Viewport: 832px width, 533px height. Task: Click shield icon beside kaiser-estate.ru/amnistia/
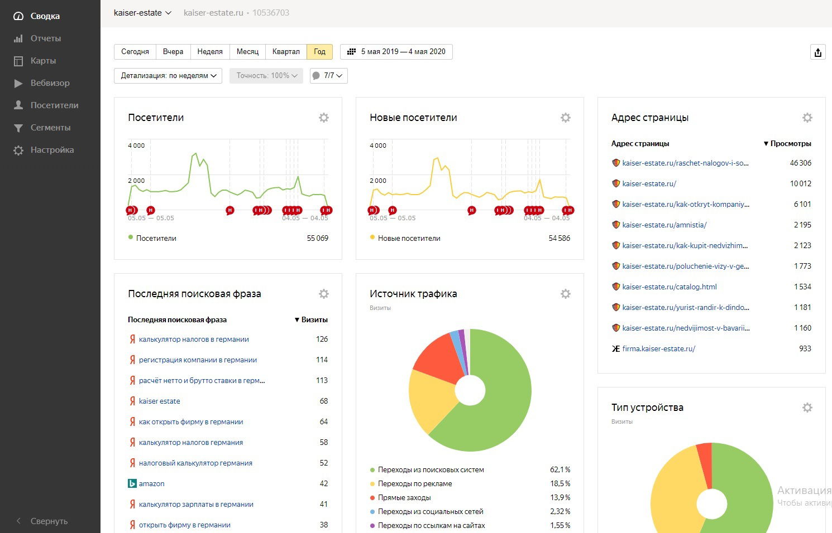pos(616,225)
